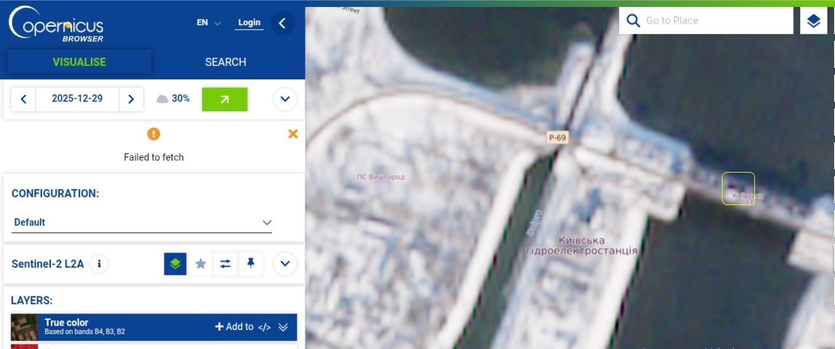Add Sentinel-2 L2A to favorites with the star
This screenshot has width=835, height=349.
pos(201,263)
